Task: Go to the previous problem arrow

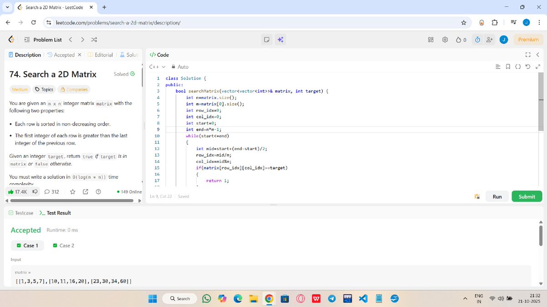Action: [70, 40]
